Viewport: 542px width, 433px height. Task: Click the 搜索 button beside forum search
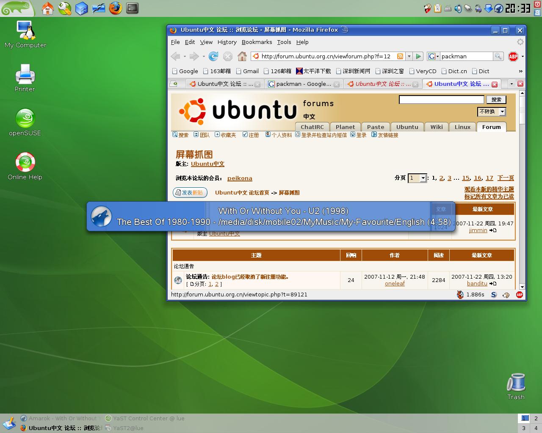tap(496, 99)
